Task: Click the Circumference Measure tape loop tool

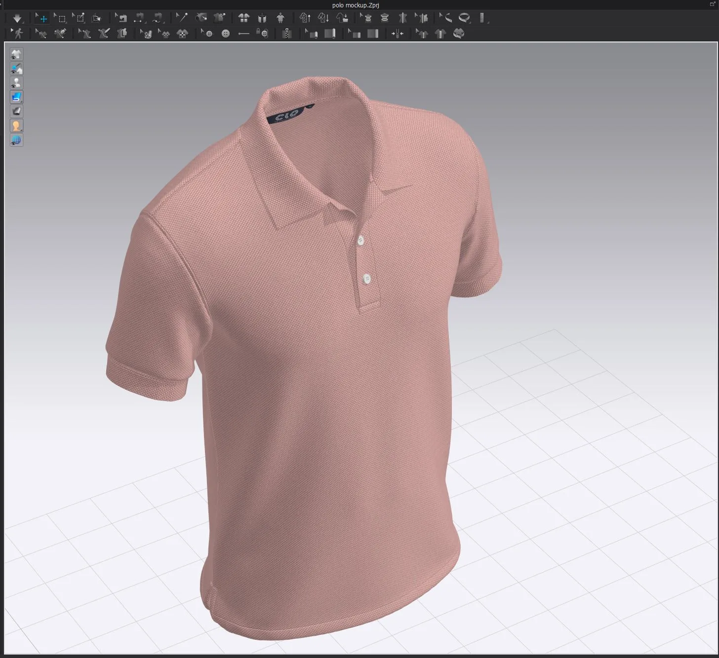Action: click(x=465, y=18)
